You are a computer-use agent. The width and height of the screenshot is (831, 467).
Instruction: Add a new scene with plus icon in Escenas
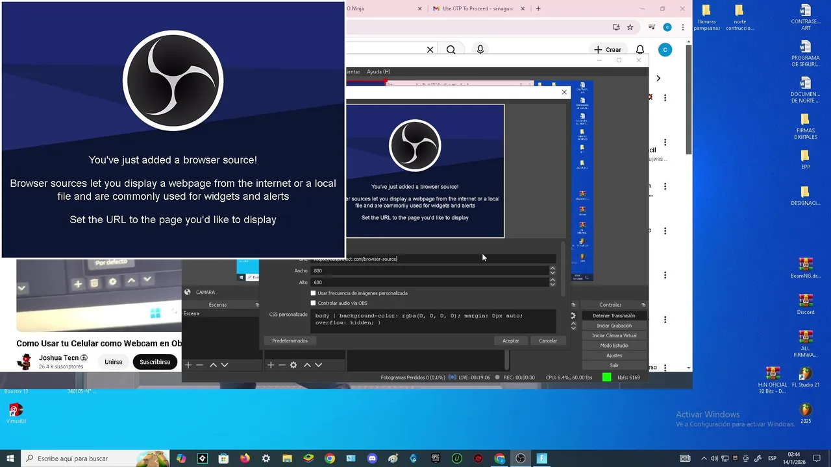pos(188,365)
